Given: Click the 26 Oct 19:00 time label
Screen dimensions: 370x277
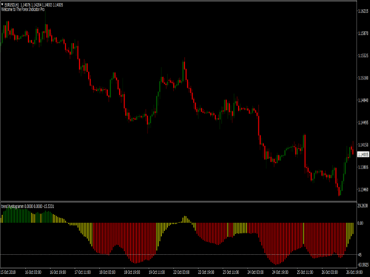Looking at the screenshot, I should coord(355,272).
